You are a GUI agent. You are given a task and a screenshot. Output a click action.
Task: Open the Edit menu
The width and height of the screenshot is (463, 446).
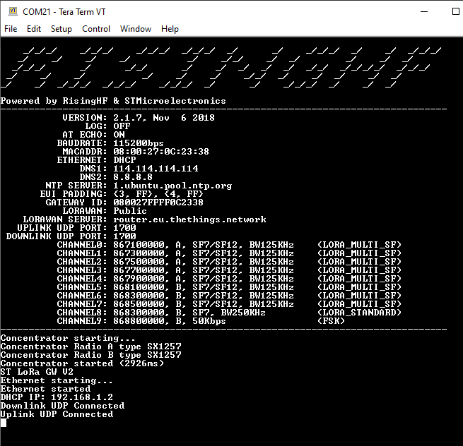[34, 29]
